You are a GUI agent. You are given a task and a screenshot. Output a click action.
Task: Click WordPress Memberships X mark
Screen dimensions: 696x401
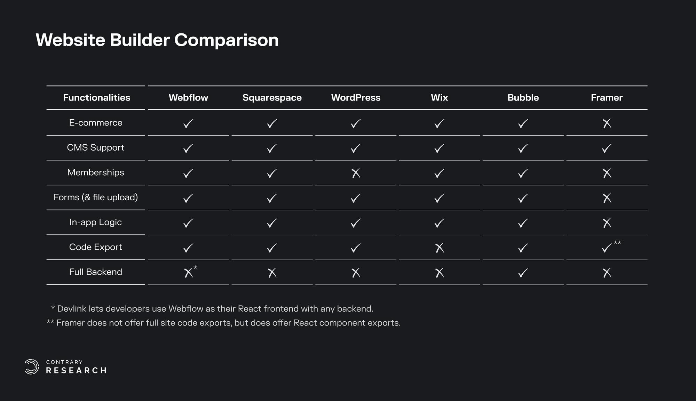click(356, 173)
